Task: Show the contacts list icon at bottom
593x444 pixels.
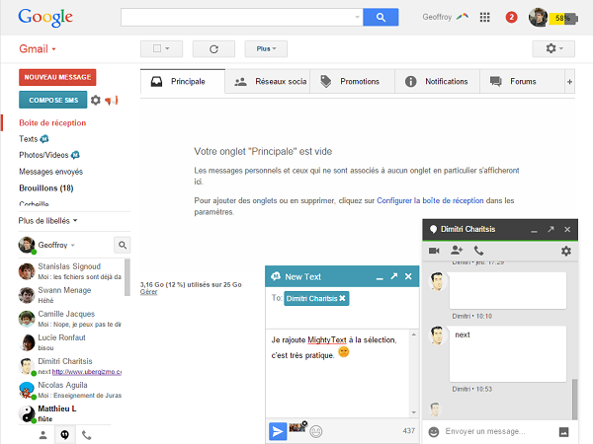Action: coord(43,435)
